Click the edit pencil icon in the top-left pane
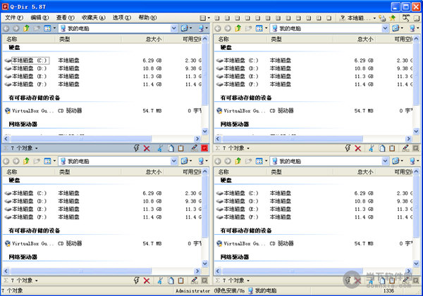 click(x=195, y=148)
